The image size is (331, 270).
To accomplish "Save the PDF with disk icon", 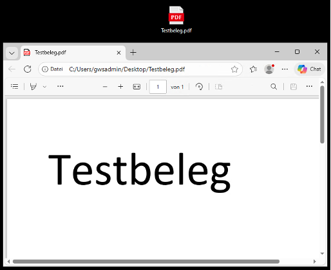I will 294,87.
